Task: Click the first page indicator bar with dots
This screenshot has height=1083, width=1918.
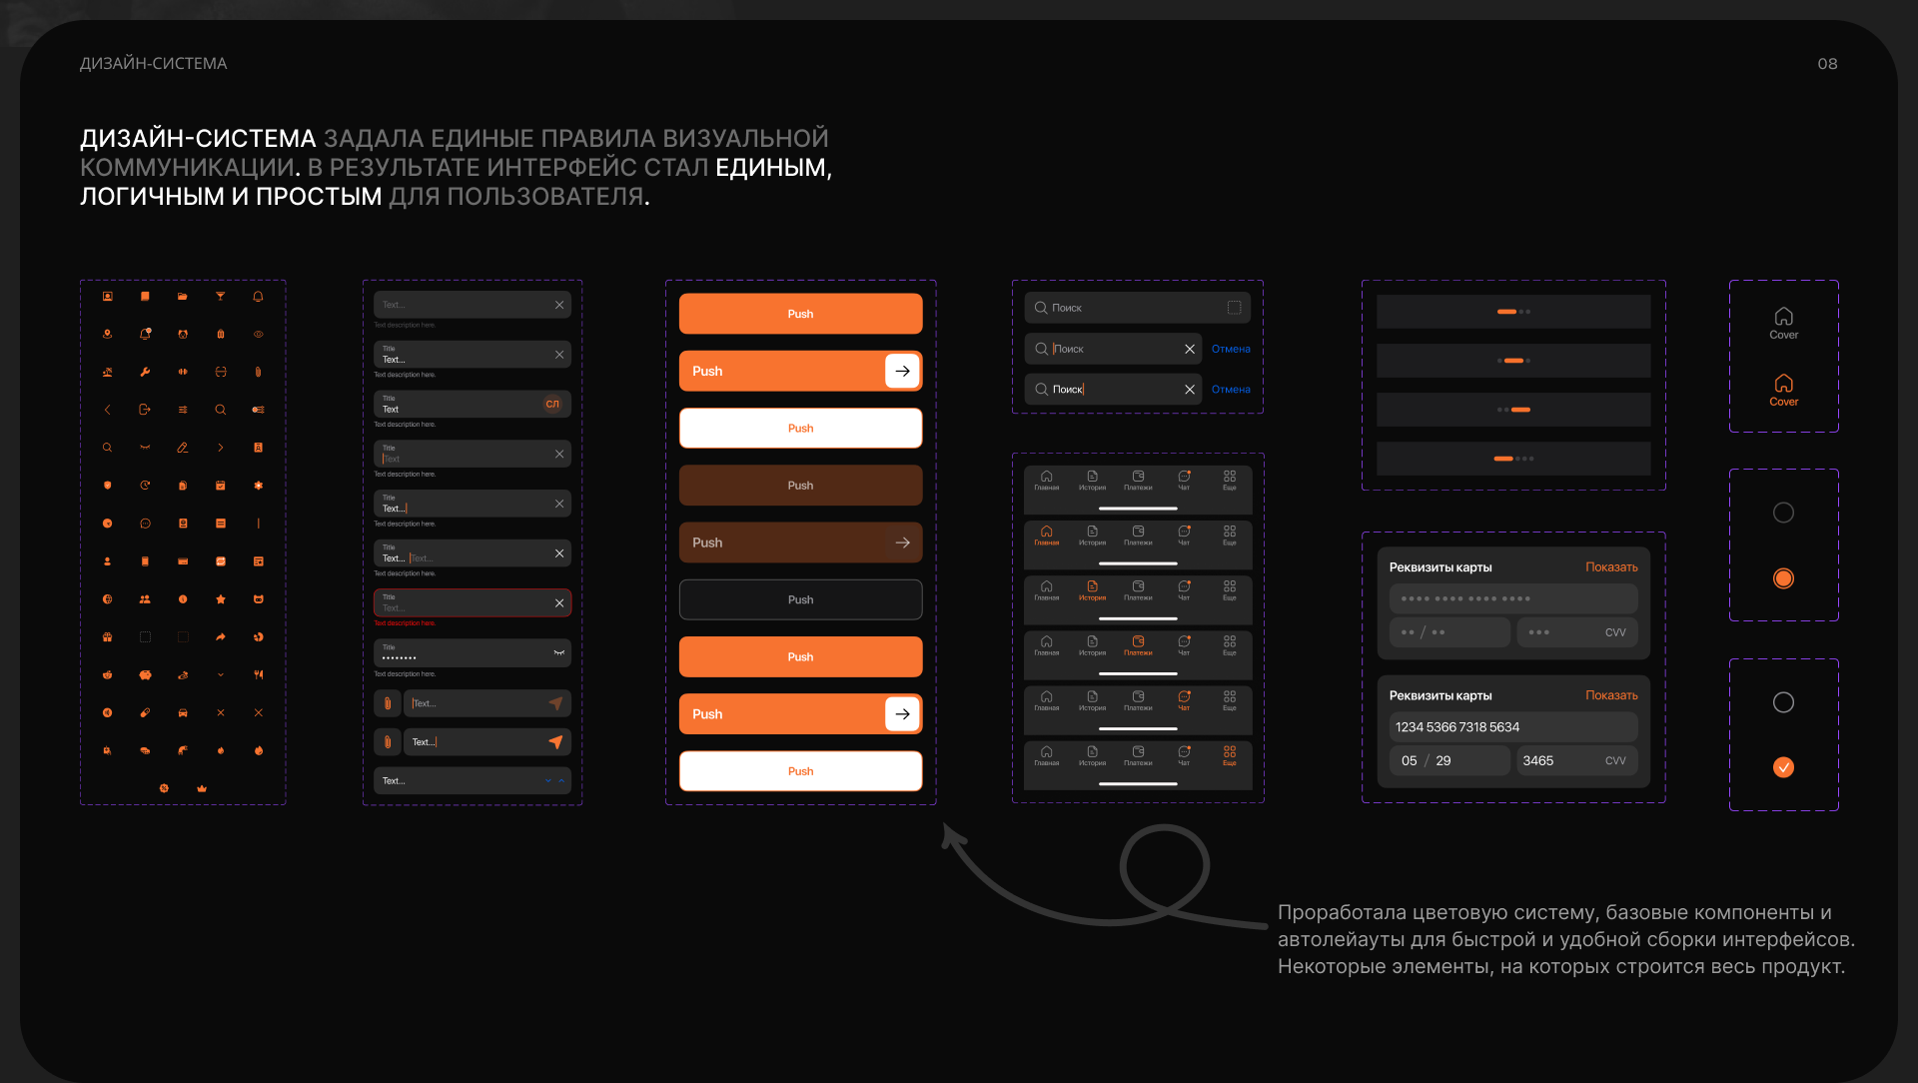Action: click(x=1512, y=312)
